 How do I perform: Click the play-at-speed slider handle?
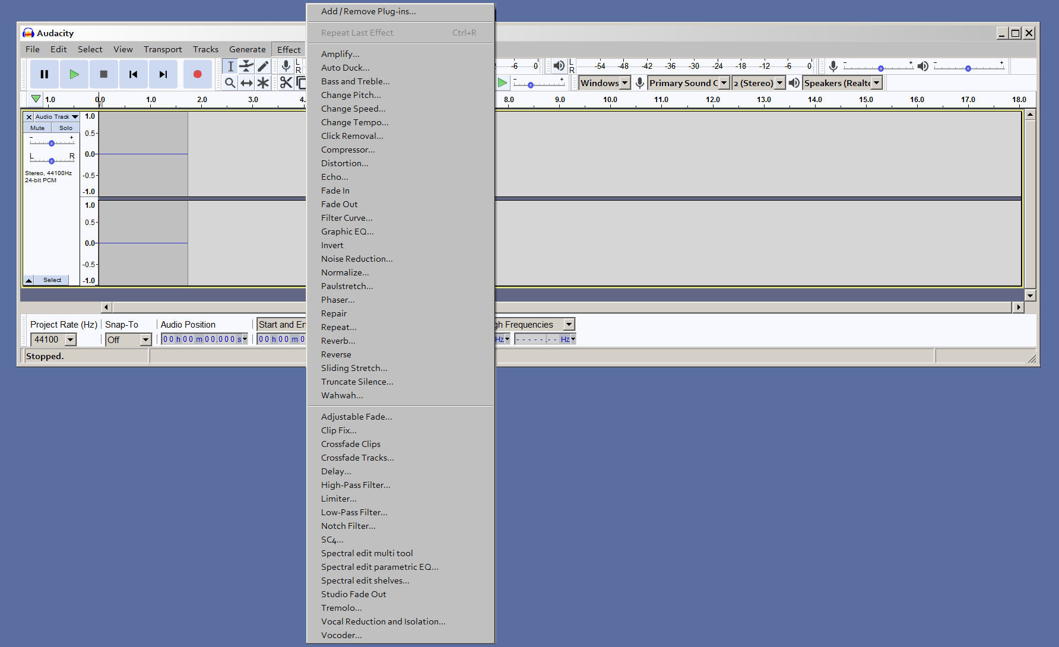(x=531, y=85)
